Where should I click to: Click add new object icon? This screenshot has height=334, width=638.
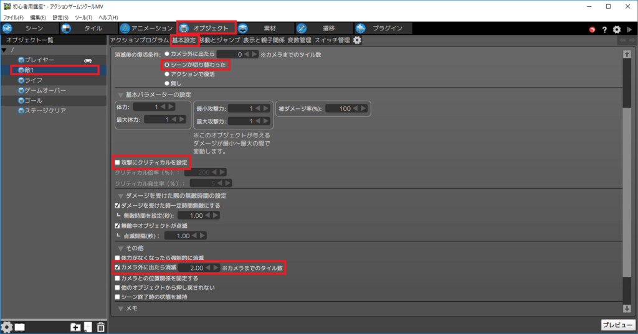pyautogui.click(x=88, y=327)
